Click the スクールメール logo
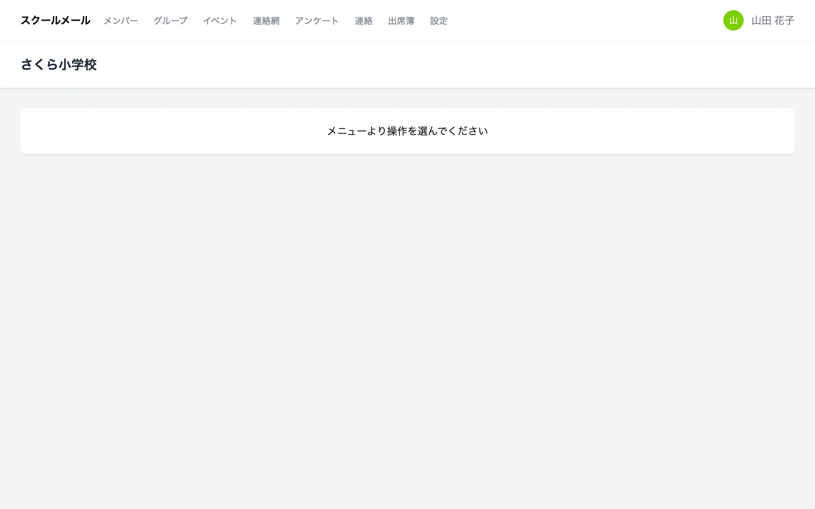This screenshot has height=509, width=815. pyautogui.click(x=56, y=21)
